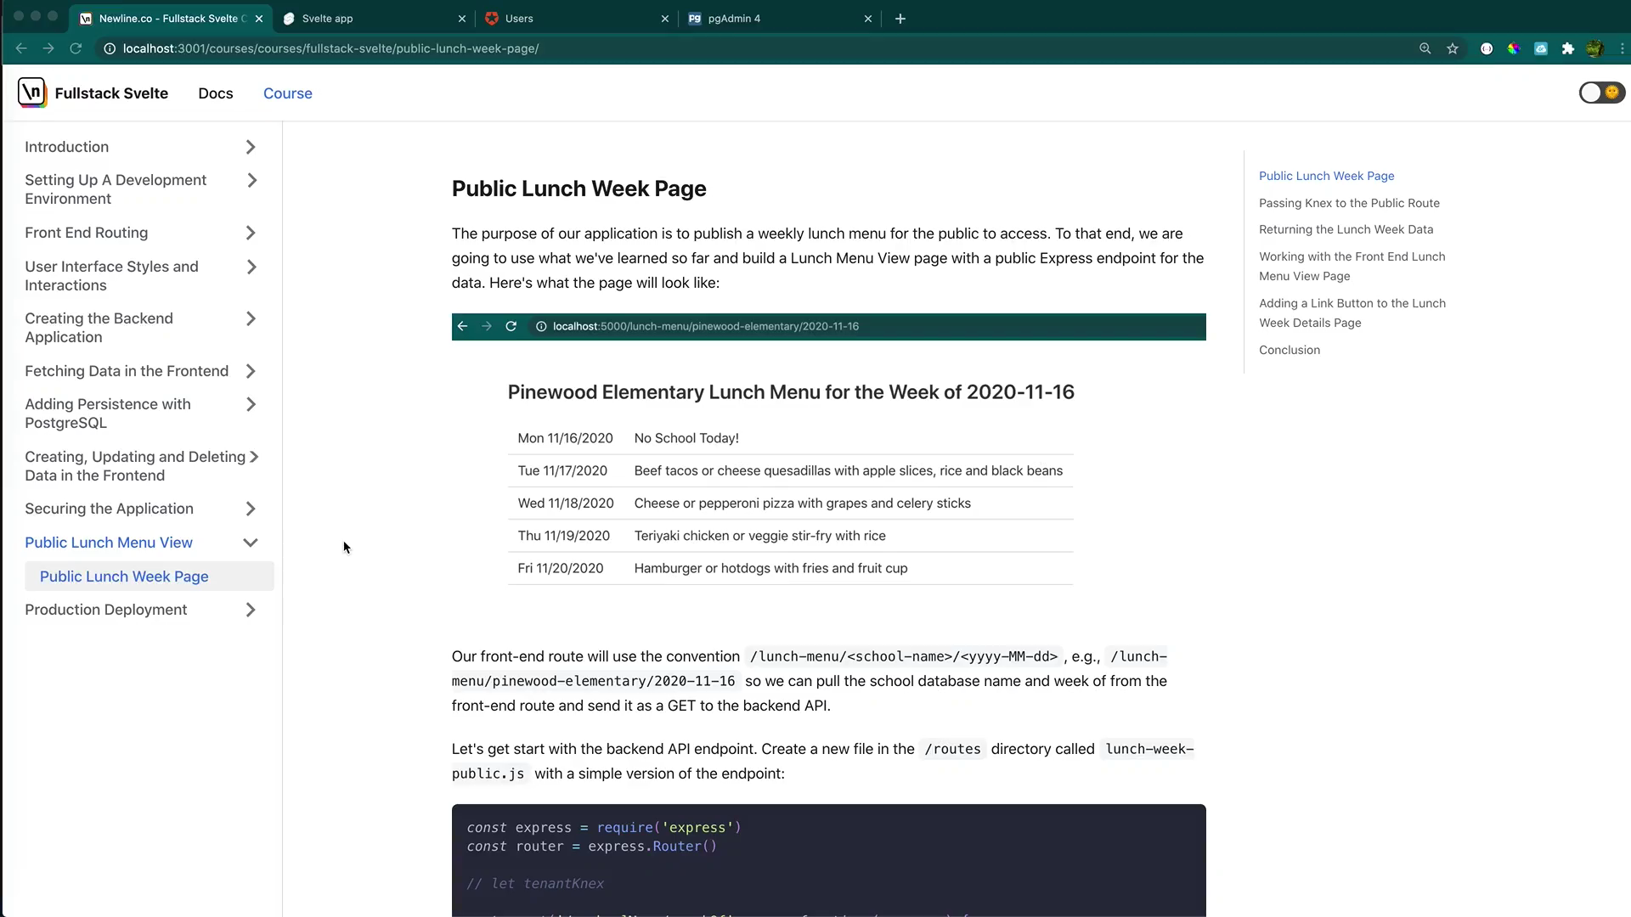The image size is (1631, 917).
Task: Click the Users tab favicon
Action: [492, 19]
